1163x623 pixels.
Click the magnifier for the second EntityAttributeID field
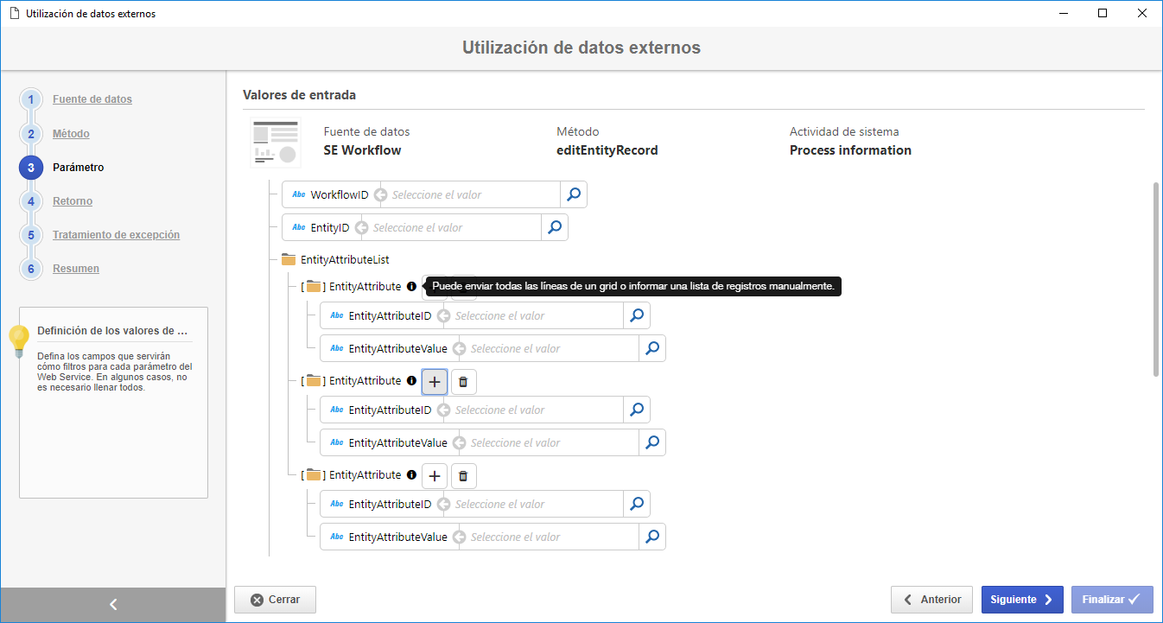click(637, 410)
